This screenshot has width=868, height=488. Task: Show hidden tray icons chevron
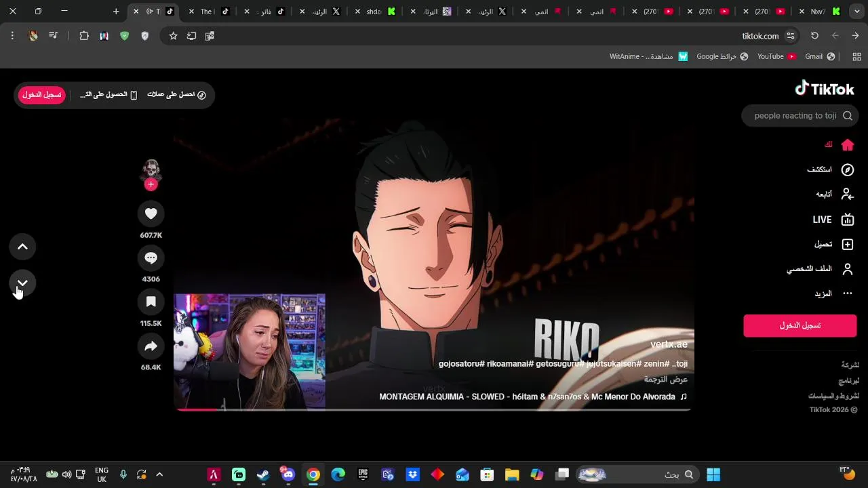[159, 474]
